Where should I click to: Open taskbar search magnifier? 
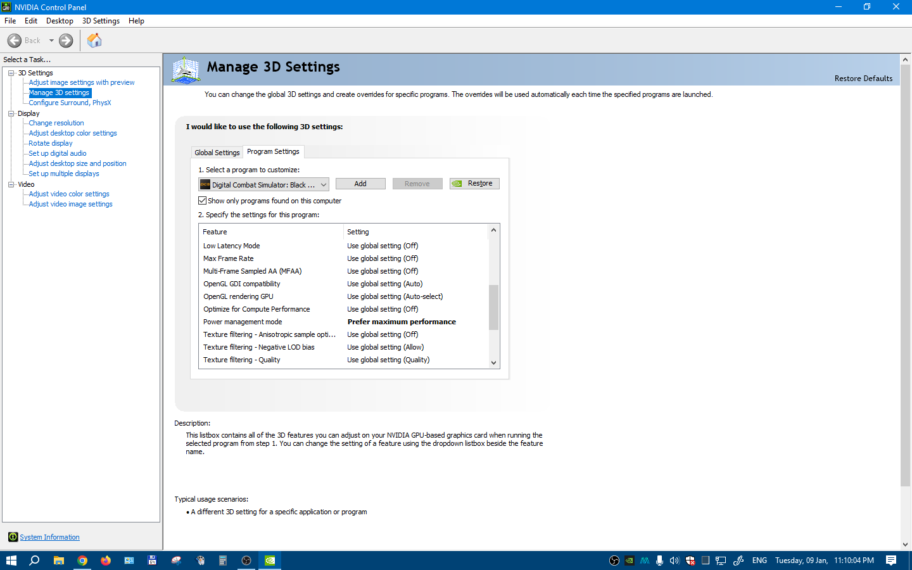point(35,560)
